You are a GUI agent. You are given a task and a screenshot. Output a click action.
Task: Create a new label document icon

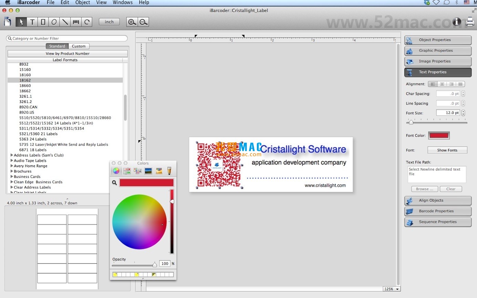point(8,22)
